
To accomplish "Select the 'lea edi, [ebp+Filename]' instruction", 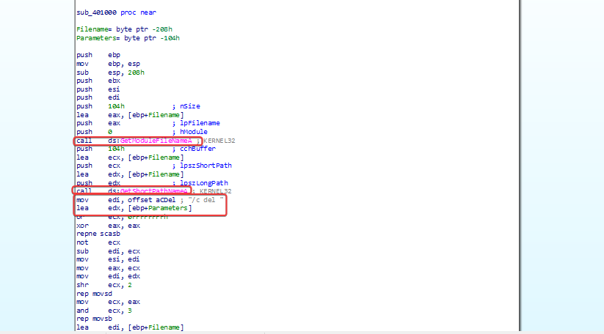I will [x=130, y=327].
